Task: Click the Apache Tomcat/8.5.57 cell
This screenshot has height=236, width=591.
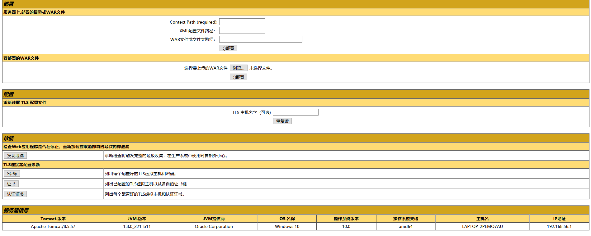Action: pyautogui.click(x=53, y=226)
